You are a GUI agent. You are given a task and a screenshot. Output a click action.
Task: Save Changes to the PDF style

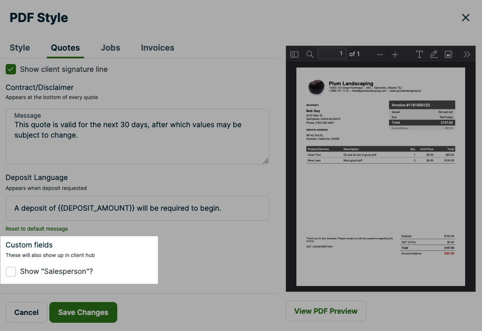[x=83, y=312]
